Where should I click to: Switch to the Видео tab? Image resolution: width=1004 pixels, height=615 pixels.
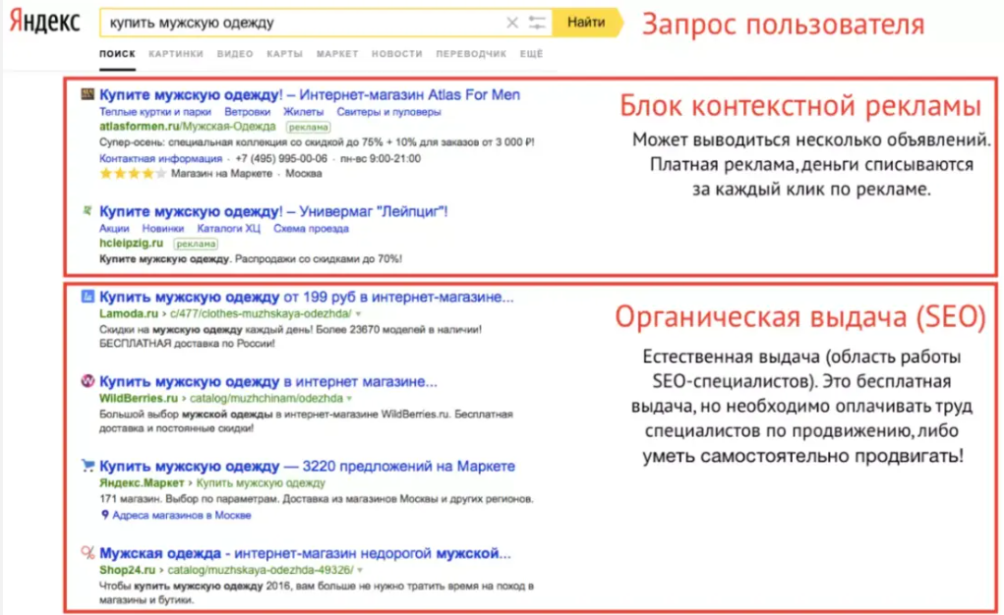(235, 54)
